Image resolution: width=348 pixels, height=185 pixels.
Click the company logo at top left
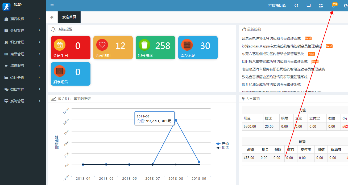pos(6,7)
